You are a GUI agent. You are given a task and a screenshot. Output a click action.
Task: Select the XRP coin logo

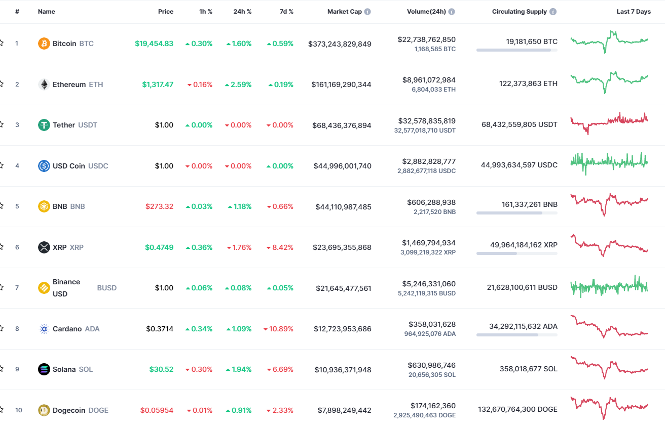pyautogui.click(x=44, y=247)
